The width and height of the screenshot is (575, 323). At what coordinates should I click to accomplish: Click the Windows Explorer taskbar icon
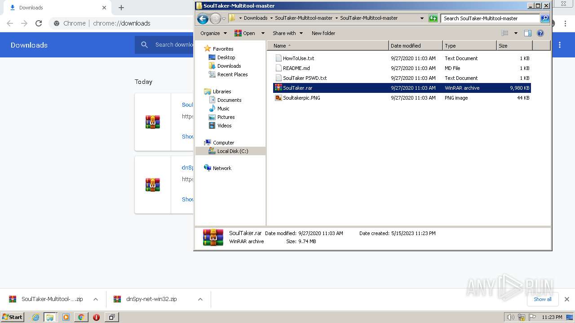pyautogui.click(x=50, y=317)
